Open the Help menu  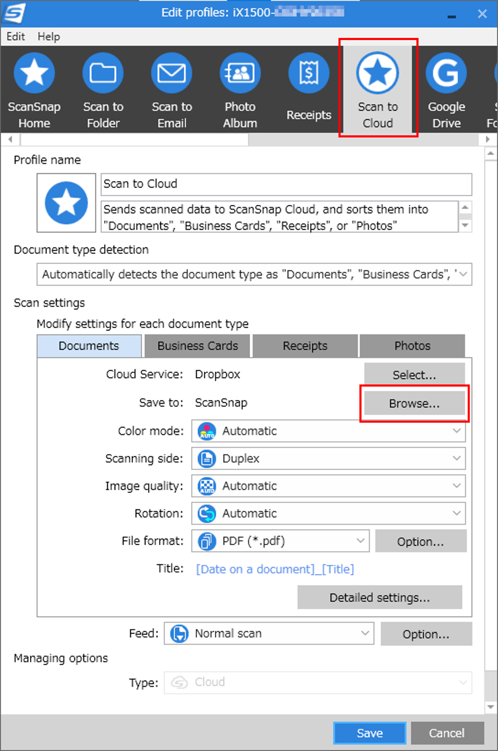pos(49,36)
